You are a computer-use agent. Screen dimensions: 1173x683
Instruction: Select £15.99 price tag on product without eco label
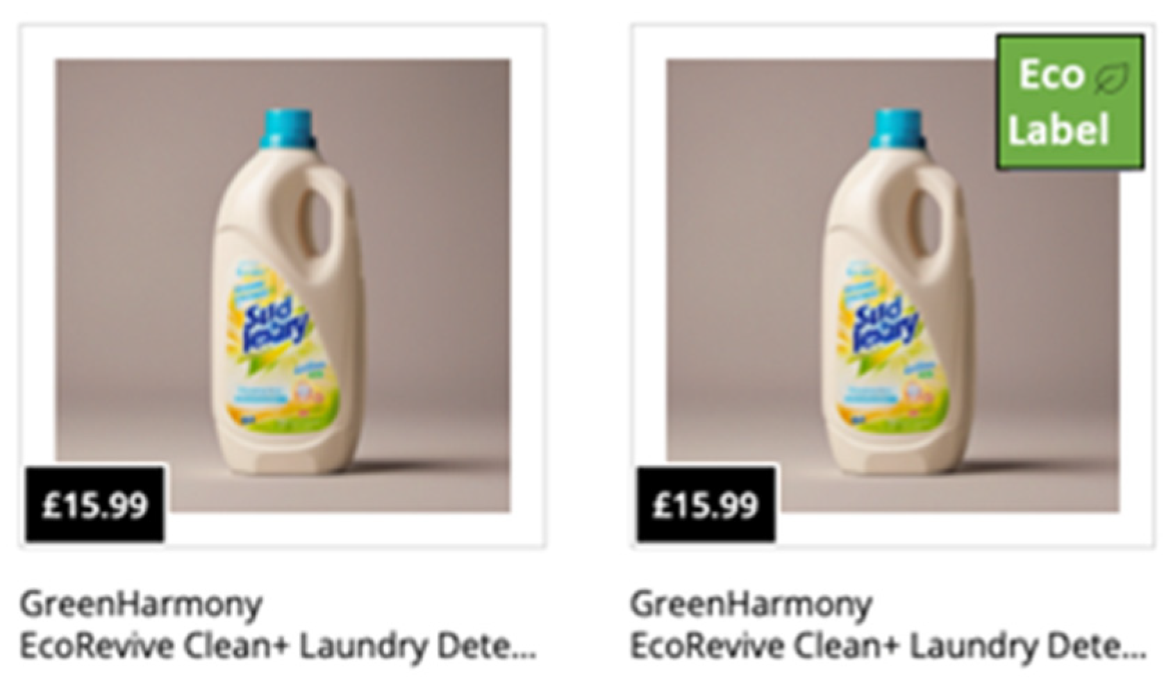click(x=95, y=505)
